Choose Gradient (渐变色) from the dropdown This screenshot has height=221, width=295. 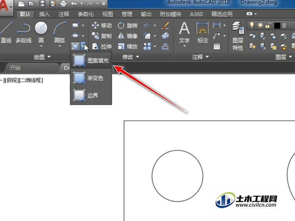(x=91, y=78)
